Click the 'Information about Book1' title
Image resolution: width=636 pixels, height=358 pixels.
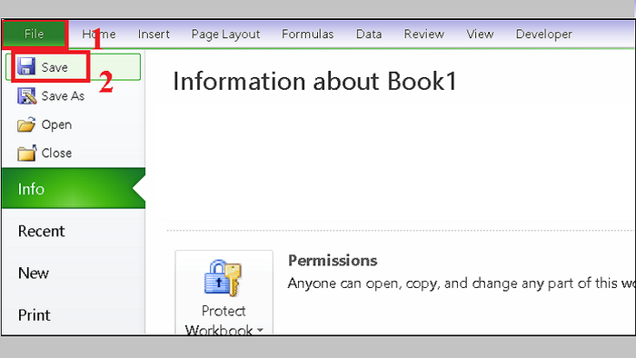[314, 81]
